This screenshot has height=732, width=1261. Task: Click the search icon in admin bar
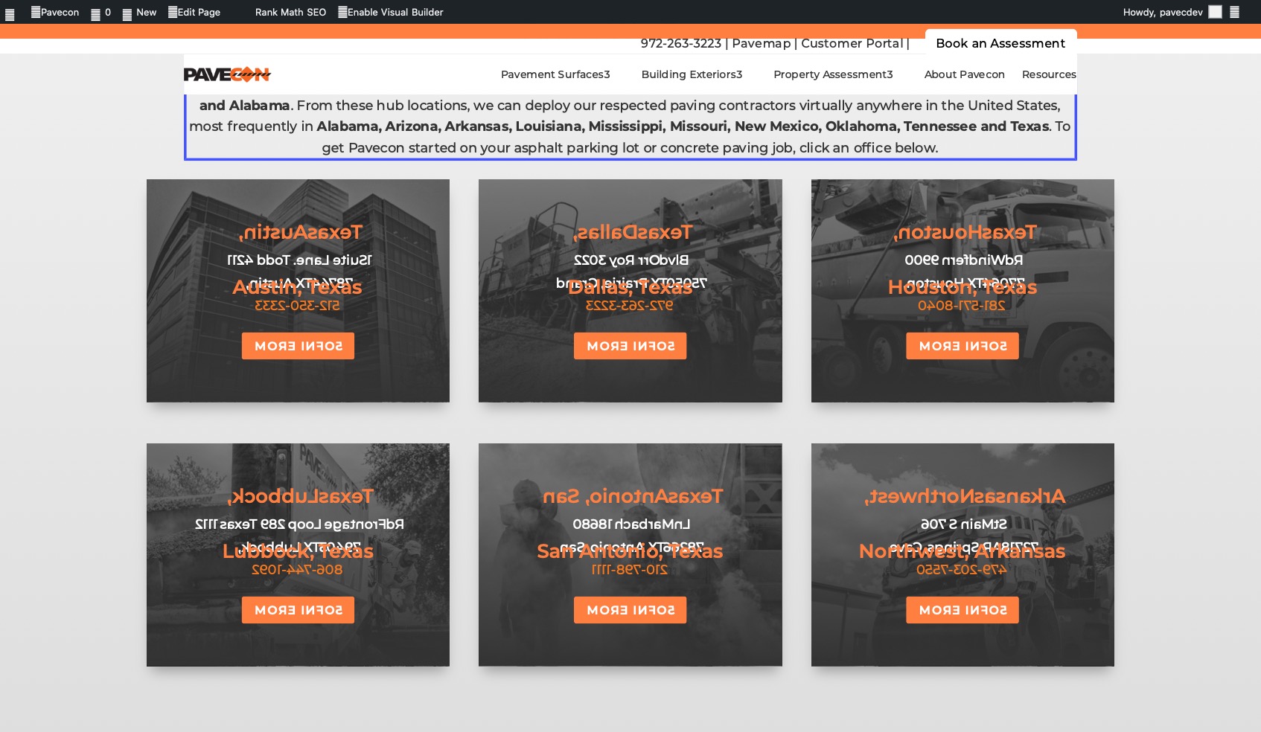(x=1234, y=12)
